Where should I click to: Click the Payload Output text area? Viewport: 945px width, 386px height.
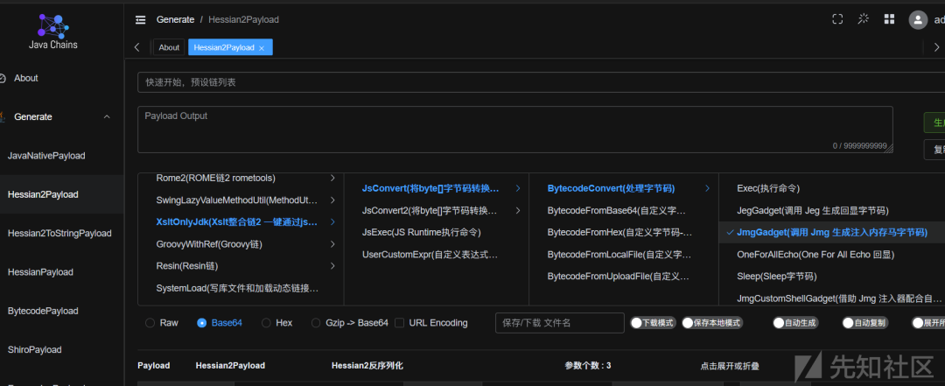pyautogui.click(x=514, y=130)
